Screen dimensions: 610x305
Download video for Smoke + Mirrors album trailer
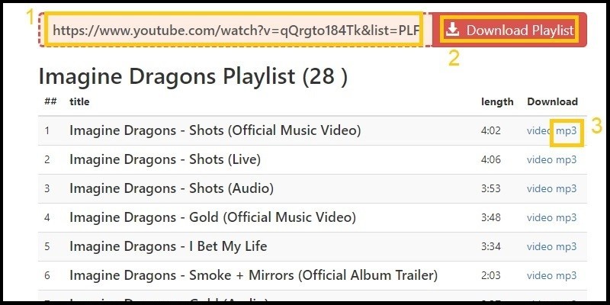[539, 275]
